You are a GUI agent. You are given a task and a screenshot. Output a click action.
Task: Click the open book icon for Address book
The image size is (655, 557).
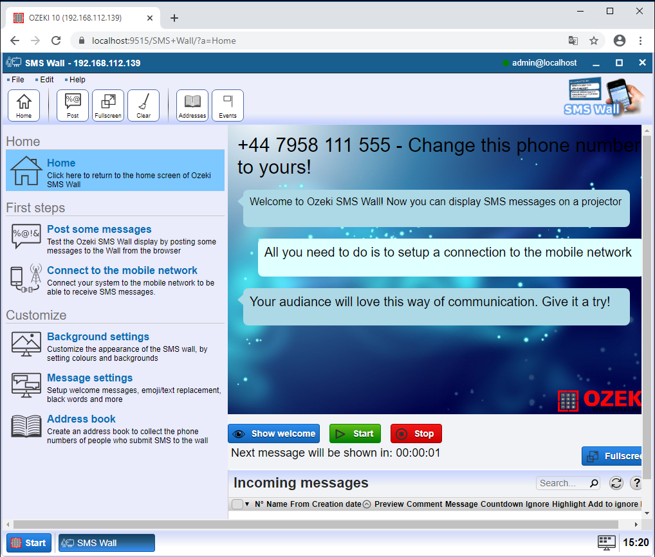coord(26,426)
